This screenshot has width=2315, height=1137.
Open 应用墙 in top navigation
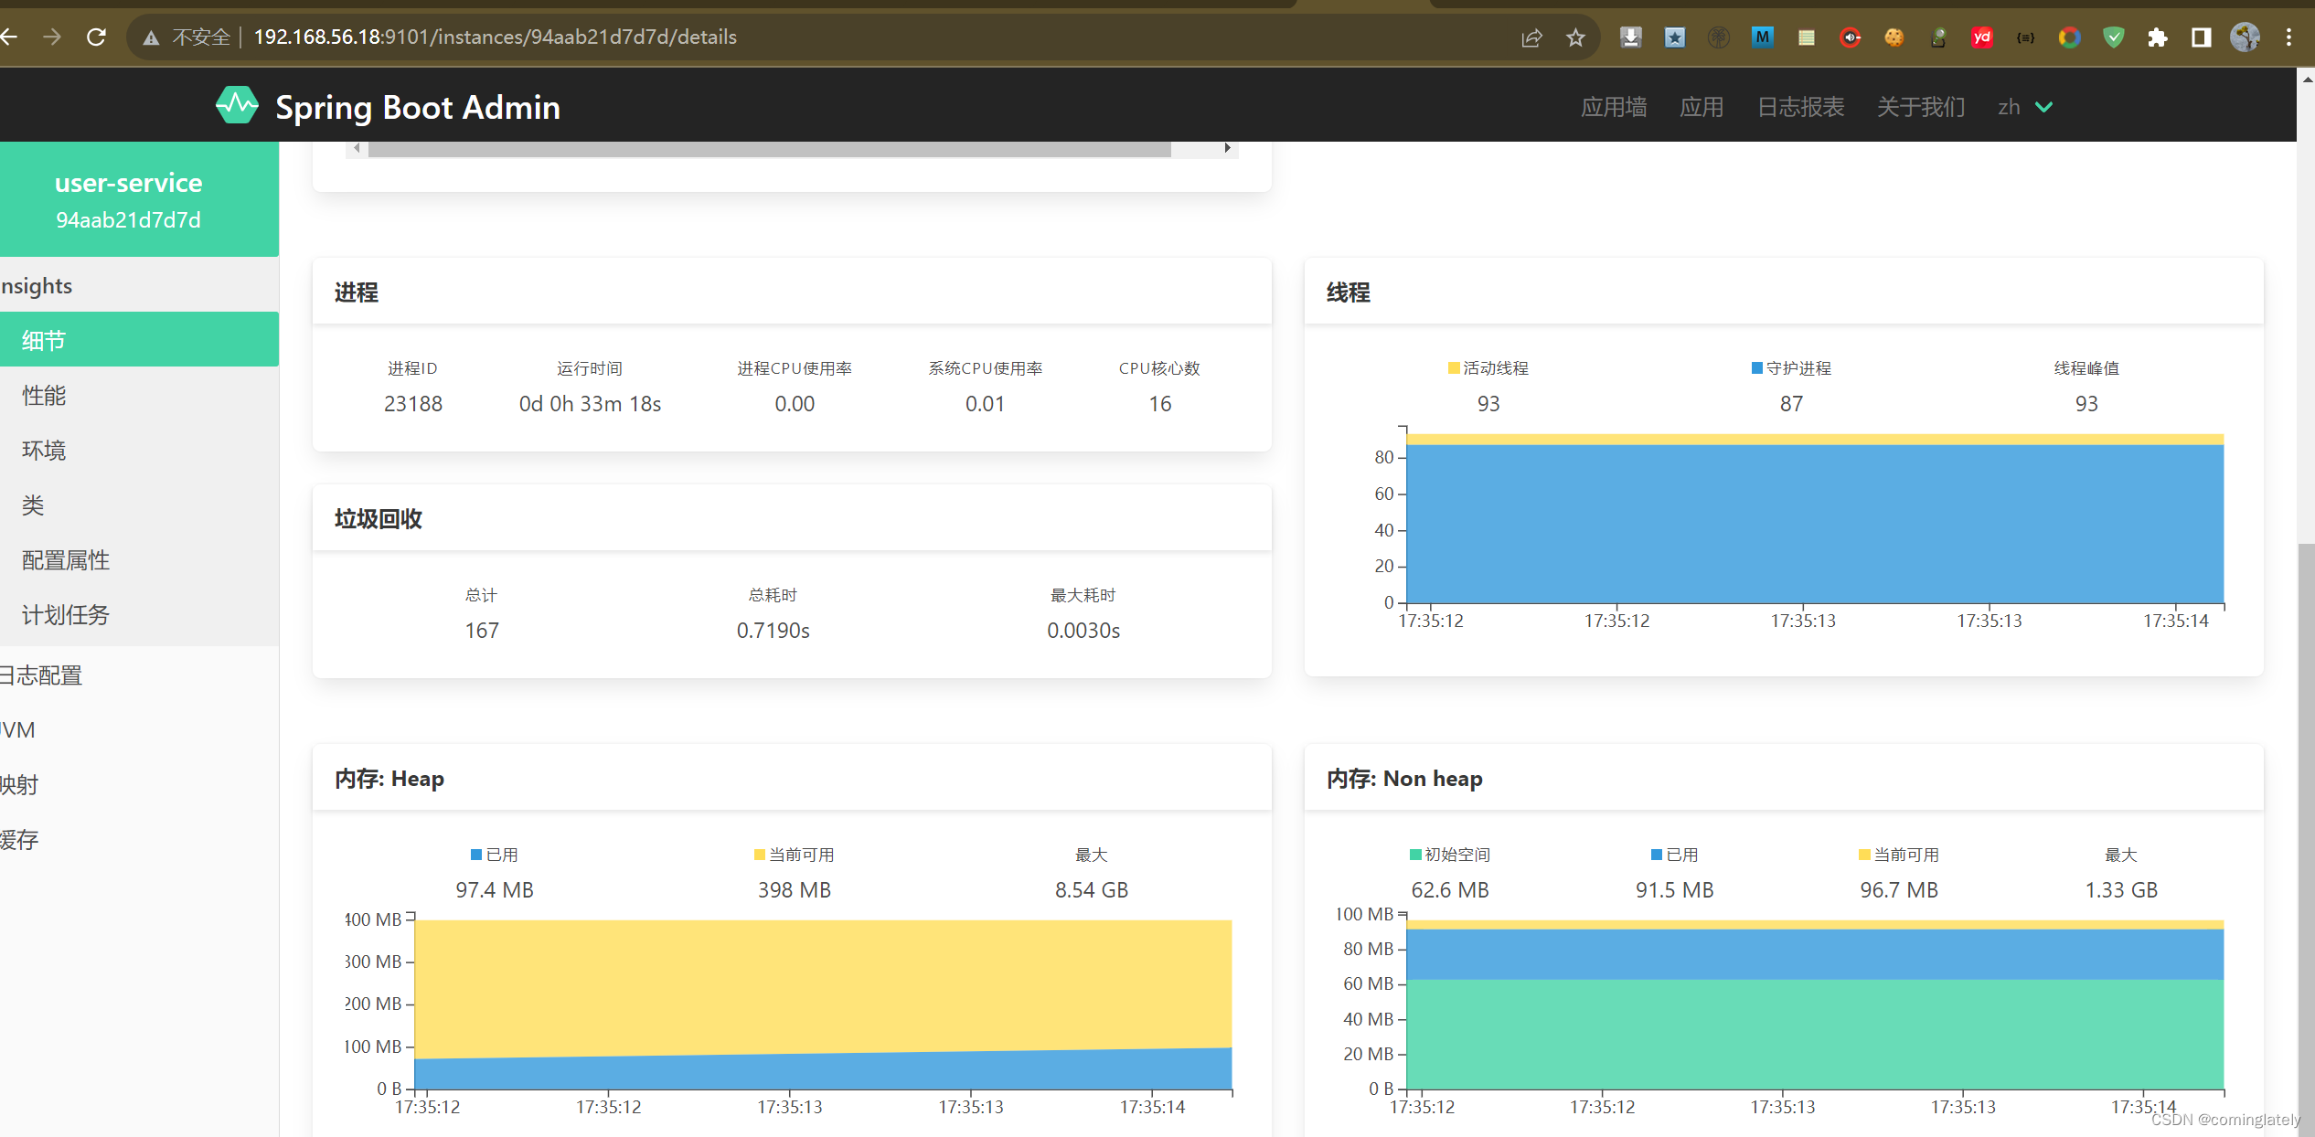1614,107
